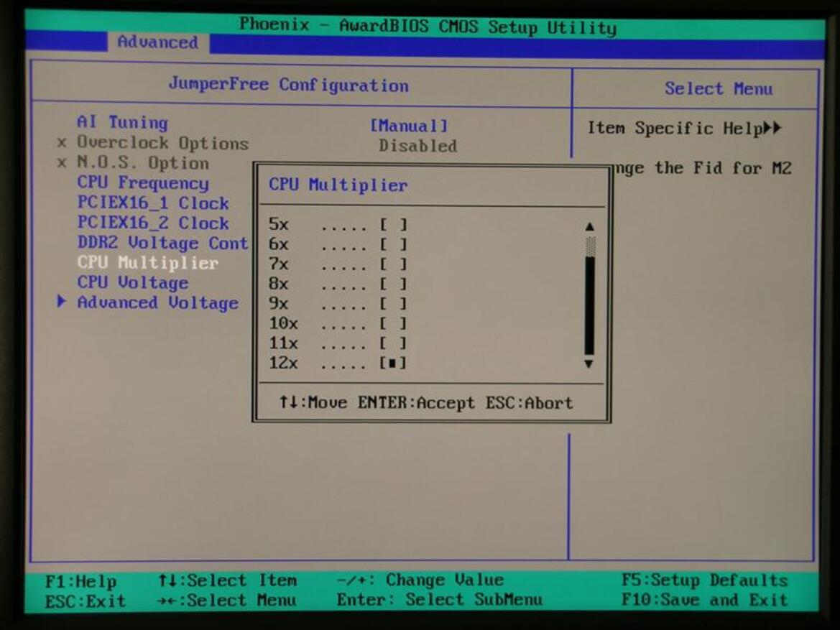The width and height of the screenshot is (840, 630).
Task: Click the disabled N.O.S. Option entry
Action: [143, 163]
